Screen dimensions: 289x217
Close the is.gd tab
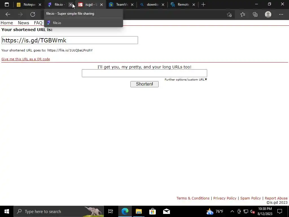coord(101,5)
